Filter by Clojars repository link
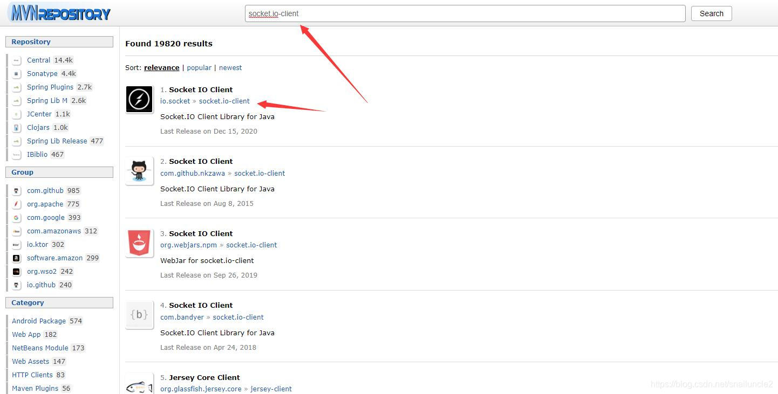Image resolution: width=778 pixels, height=394 pixels. coord(38,128)
